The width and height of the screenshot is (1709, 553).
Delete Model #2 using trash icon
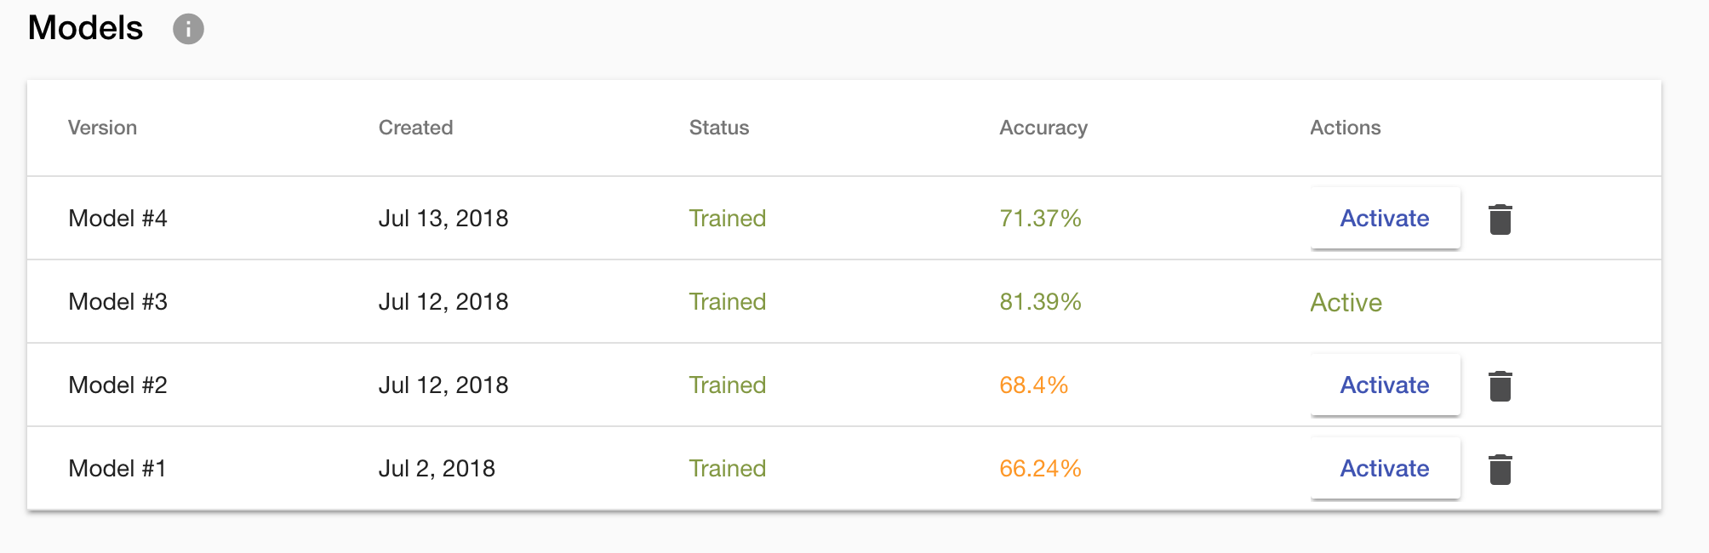click(1500, 385)
